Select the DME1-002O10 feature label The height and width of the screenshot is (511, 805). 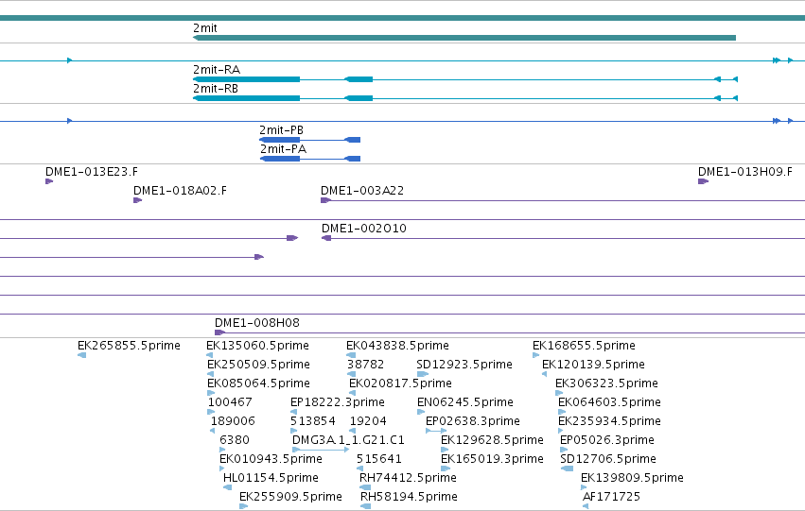pyautogui.click(x=363, y=229)
